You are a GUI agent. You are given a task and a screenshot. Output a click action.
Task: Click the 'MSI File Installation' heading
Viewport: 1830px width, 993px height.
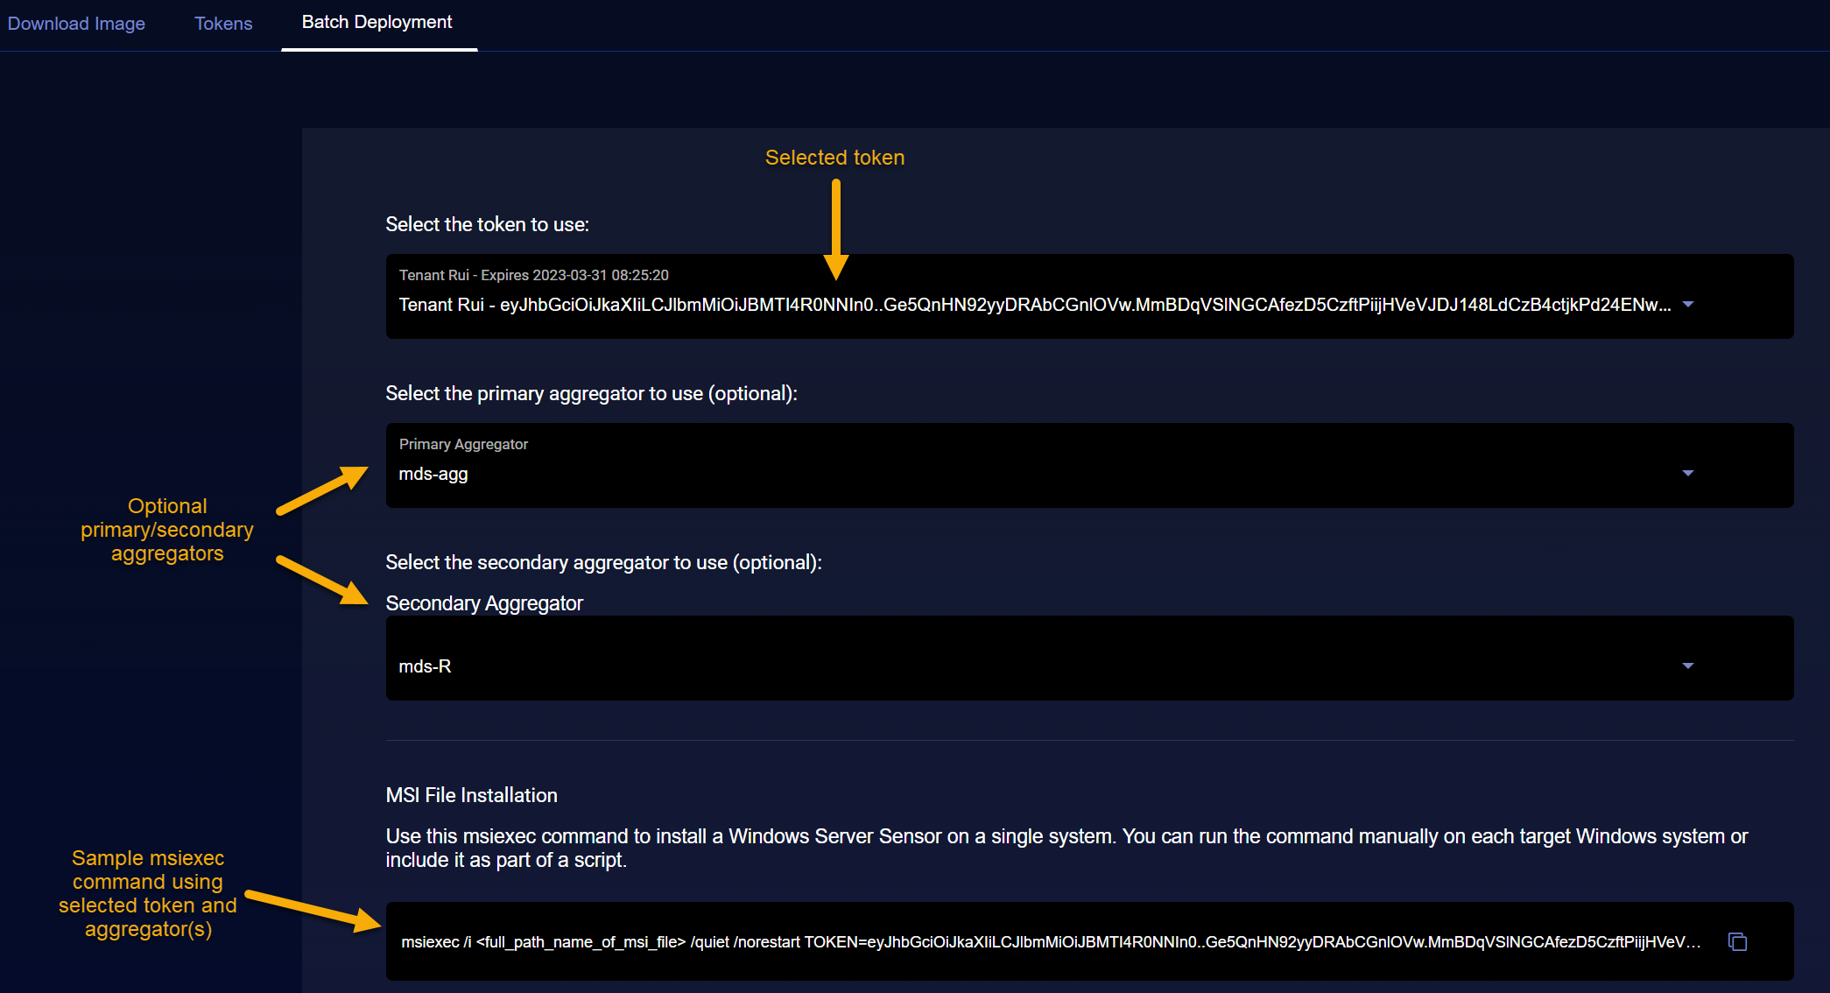point(471,795)
